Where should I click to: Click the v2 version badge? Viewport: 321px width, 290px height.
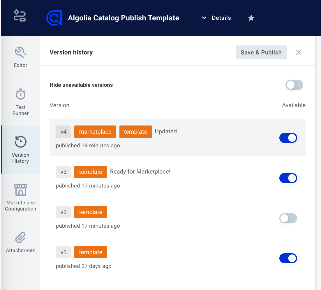[64, 212]
